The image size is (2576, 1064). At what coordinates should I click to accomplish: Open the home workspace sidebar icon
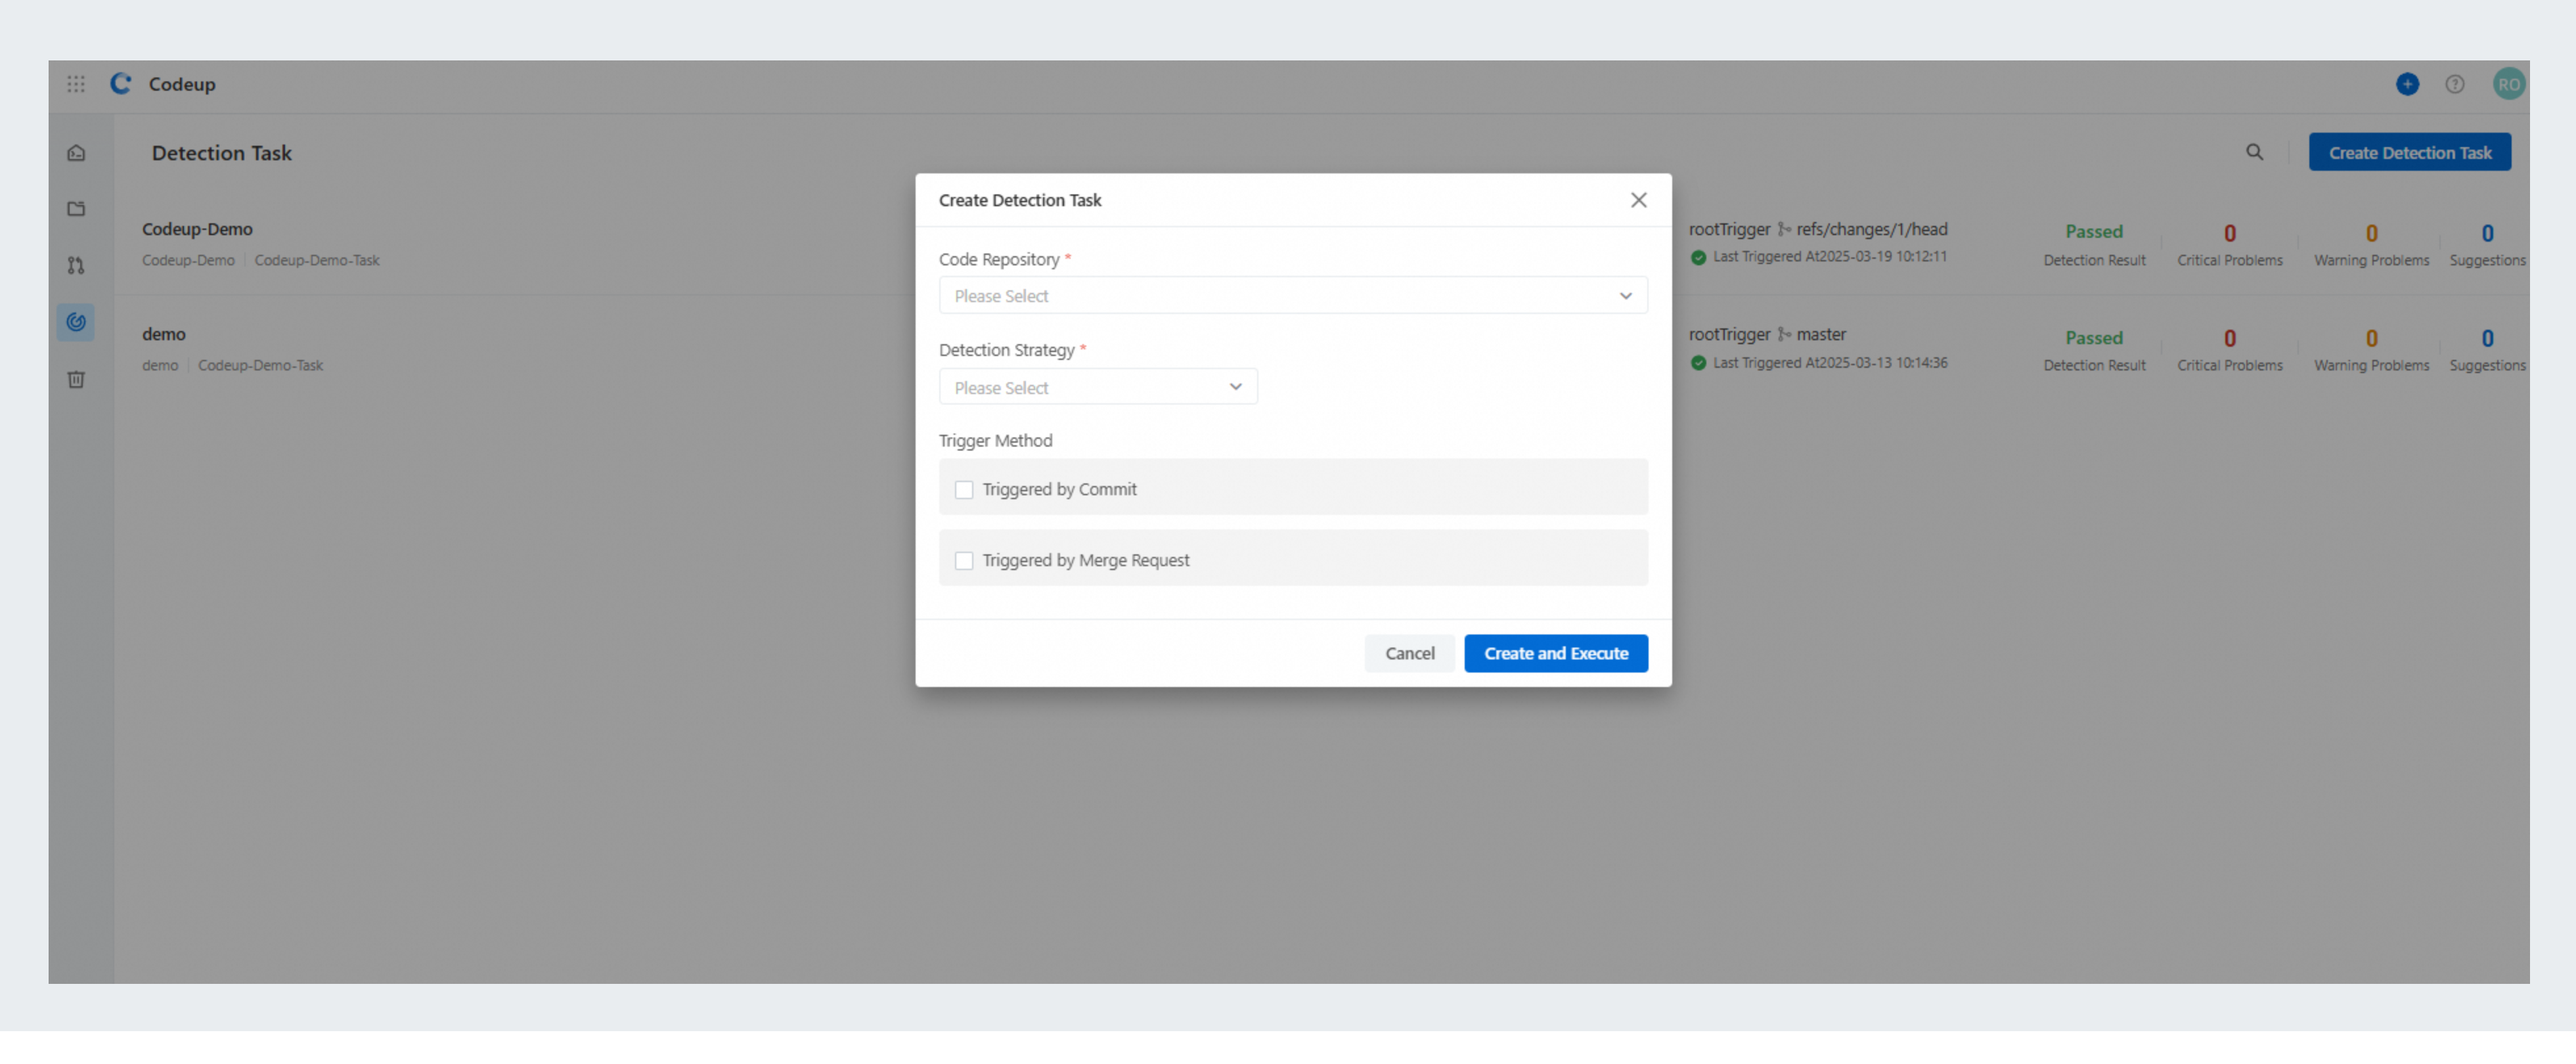(x=76, y=153)
